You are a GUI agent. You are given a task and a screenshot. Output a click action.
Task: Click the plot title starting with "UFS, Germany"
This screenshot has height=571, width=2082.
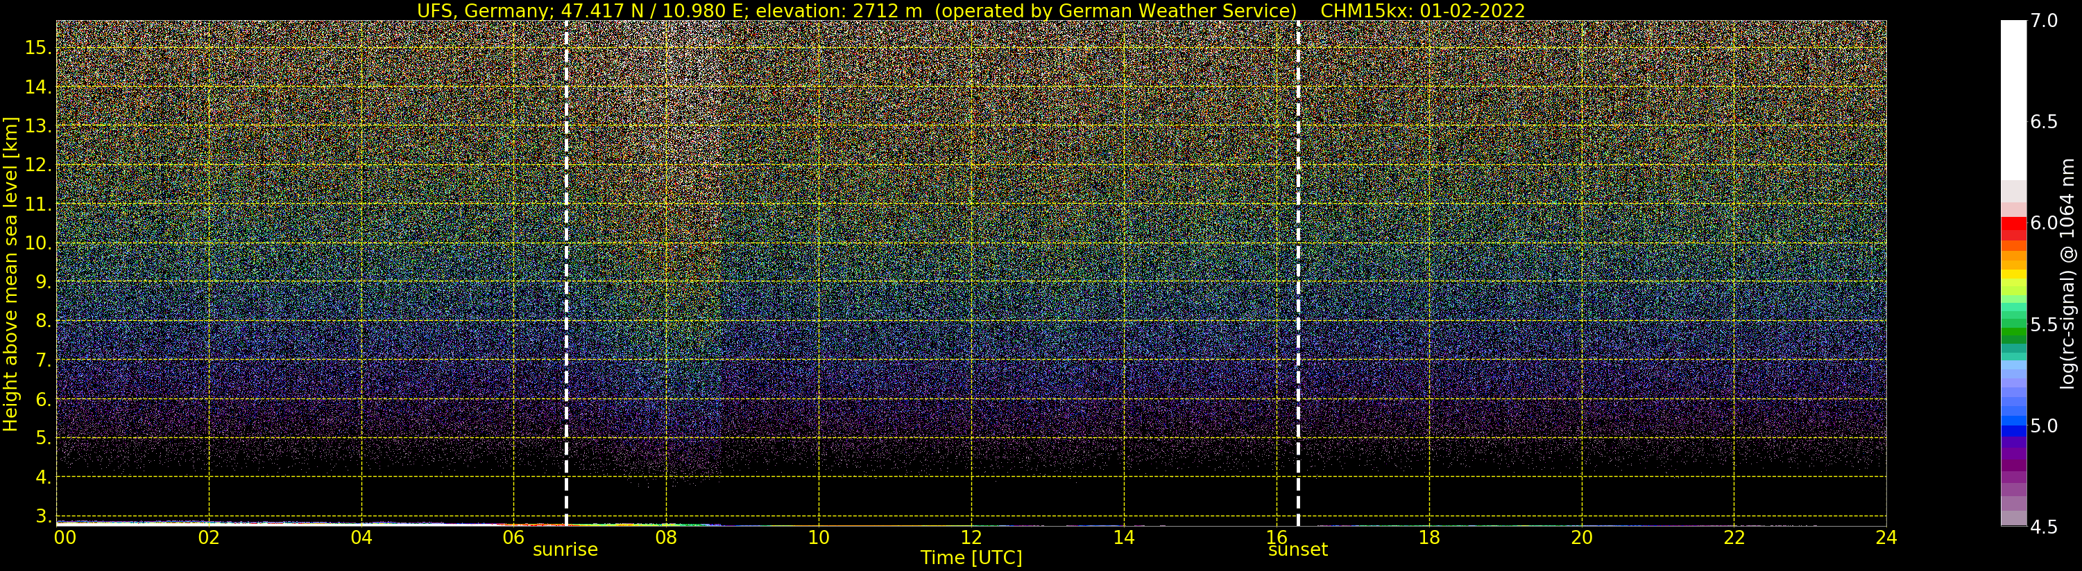(x=971, y=10)
